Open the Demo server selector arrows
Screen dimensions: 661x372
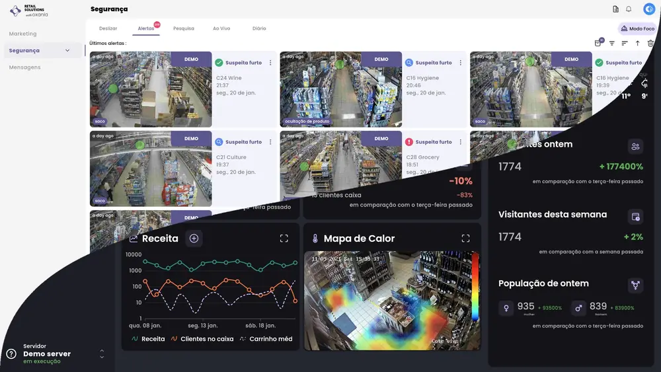(102, 354)
